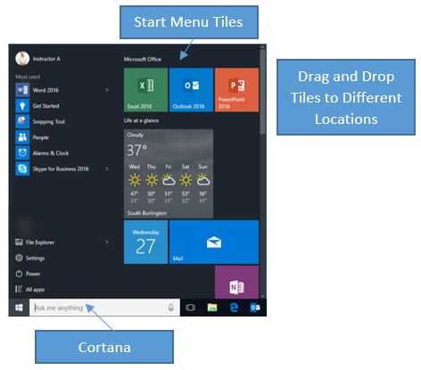
Task: Open Word 2016 from most used
Action: point(62,90)
